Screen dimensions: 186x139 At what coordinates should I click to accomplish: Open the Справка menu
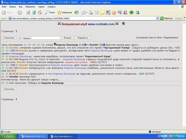point(51,7)
